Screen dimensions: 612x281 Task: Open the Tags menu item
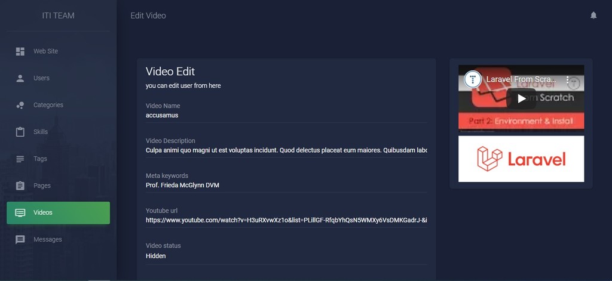pos(58,159)
